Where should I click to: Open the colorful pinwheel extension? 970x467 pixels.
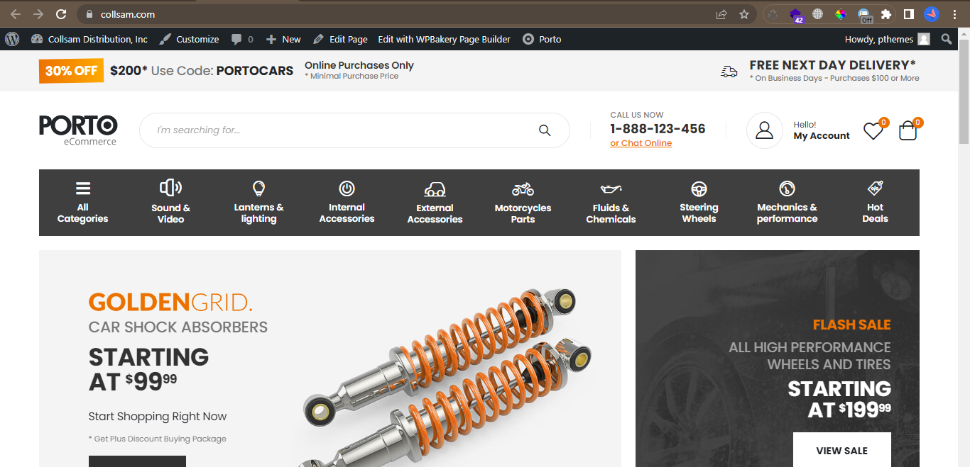[x=841, y=14]
